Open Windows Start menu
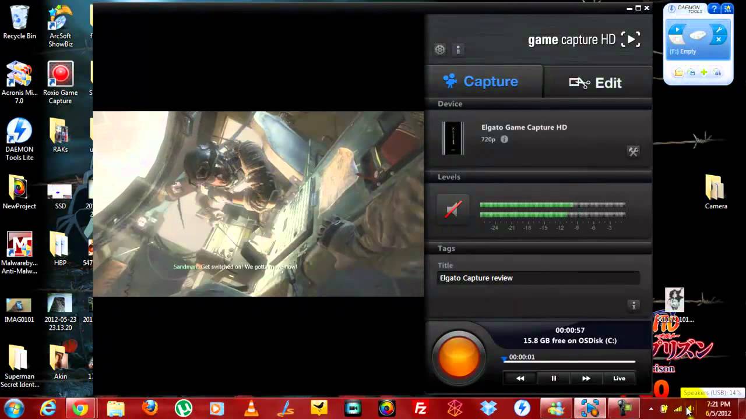This screenshot has height=419, width=746. pos(14,409)
